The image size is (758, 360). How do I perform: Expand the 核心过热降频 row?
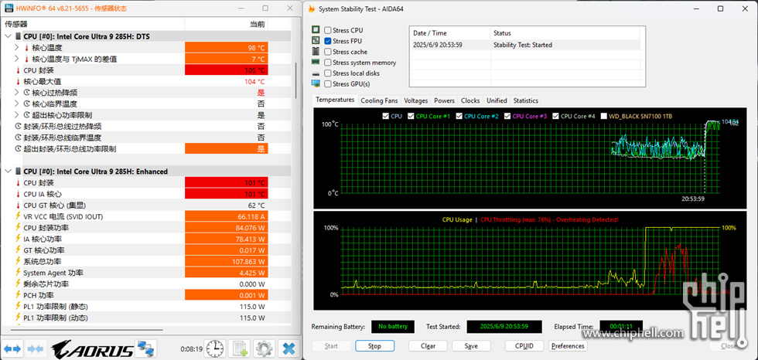16,93
